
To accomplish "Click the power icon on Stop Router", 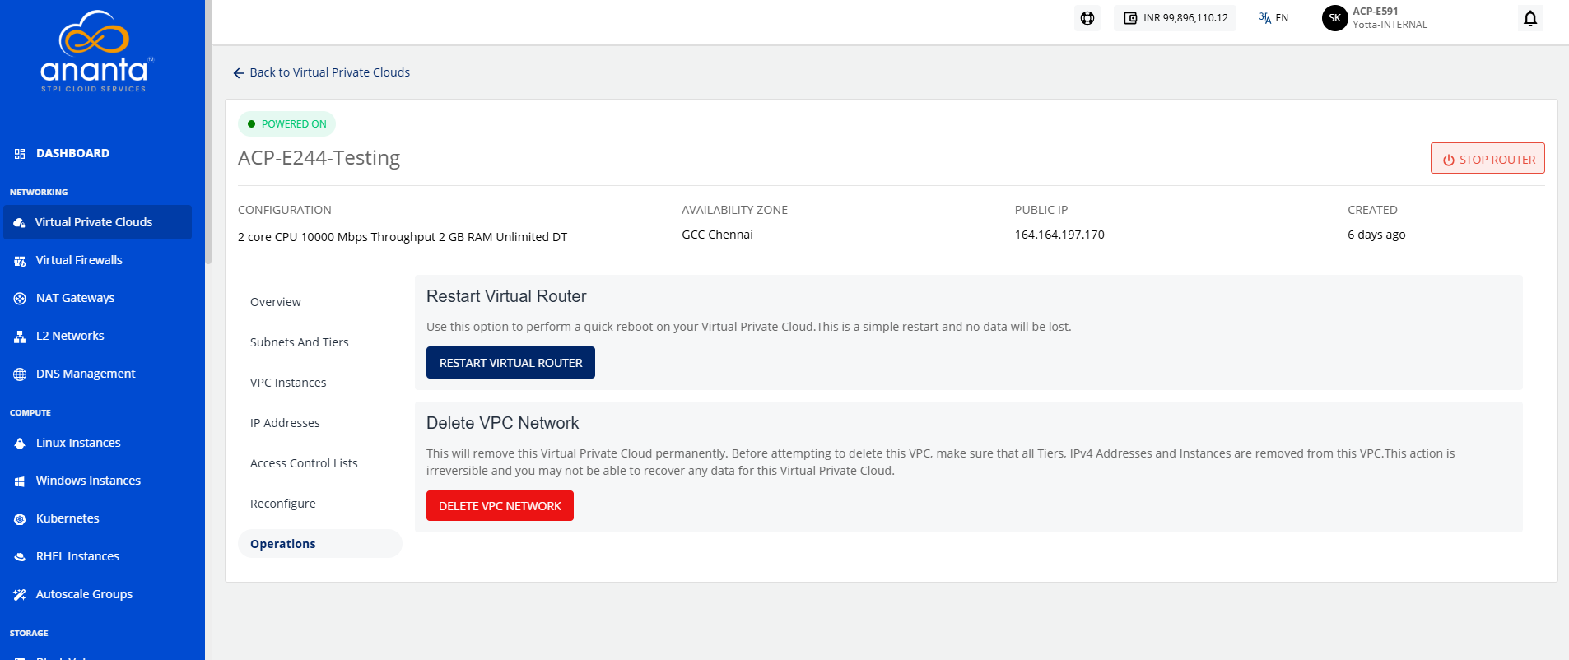I will coord(1448,160).
